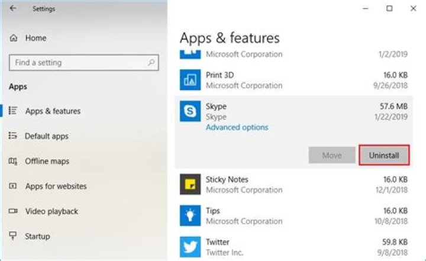Go back using the Settings back arrow
Screen dimensions: 426x261
coord(13,8)
